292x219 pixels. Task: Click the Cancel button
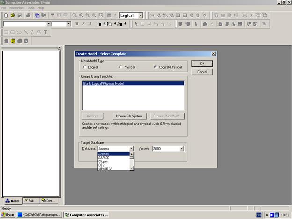pyautogui.click(x=202, y=72)
